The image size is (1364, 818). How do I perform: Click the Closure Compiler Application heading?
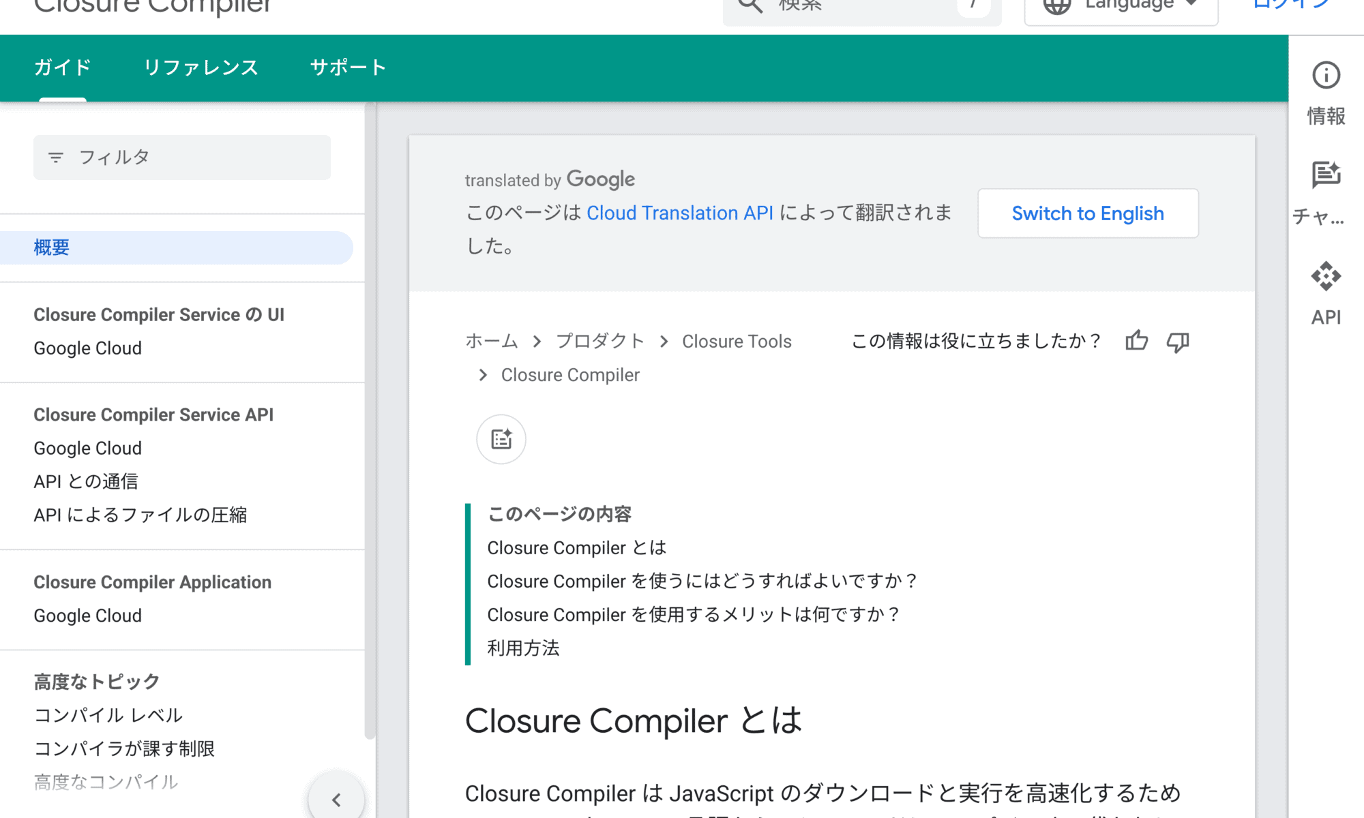(152, 582)
